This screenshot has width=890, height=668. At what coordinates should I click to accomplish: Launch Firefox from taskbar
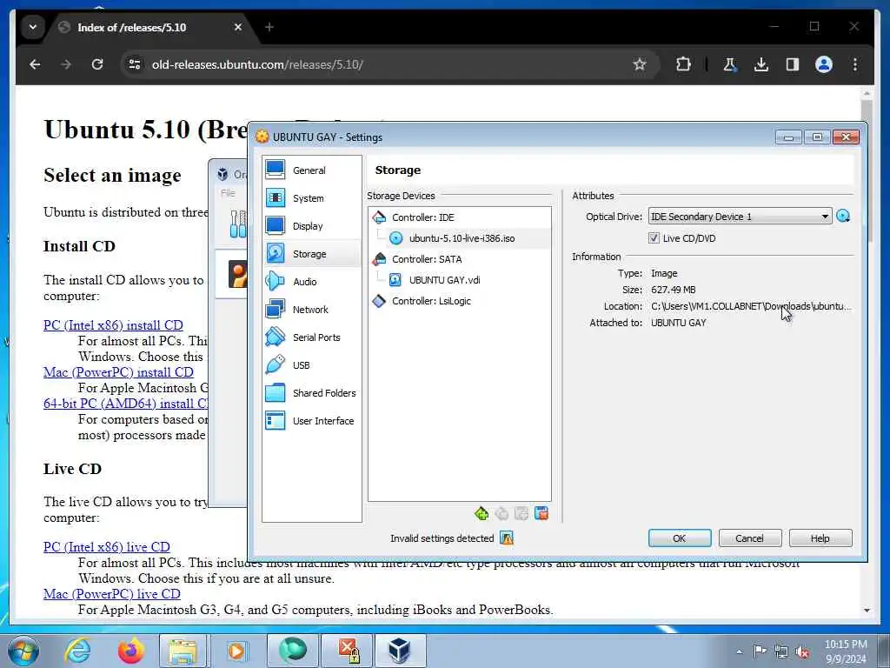click(130, 650)
